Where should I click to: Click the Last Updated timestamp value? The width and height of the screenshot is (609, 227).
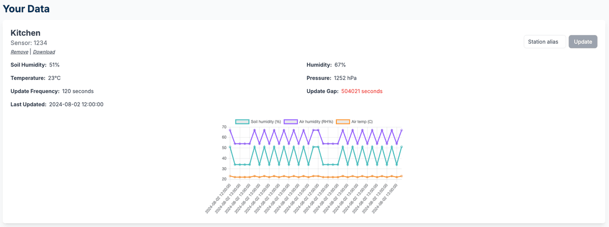76,104
